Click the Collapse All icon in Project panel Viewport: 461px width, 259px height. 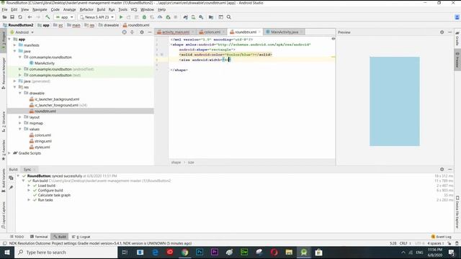point(132,32)
